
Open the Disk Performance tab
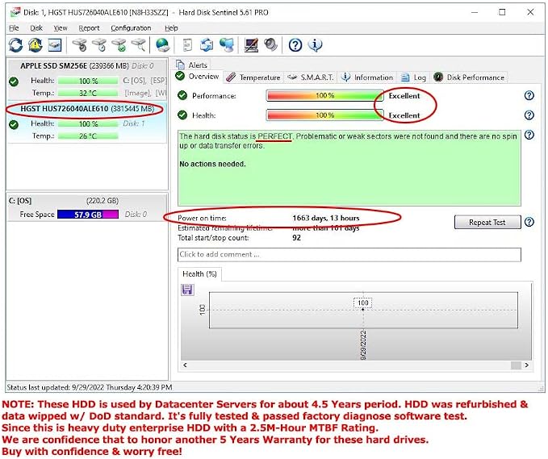469,77
